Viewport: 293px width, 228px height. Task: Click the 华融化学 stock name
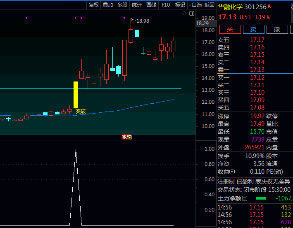pos(230,7)
